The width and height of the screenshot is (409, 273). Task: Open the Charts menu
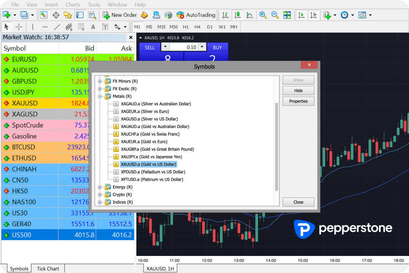tap(73, 5)
